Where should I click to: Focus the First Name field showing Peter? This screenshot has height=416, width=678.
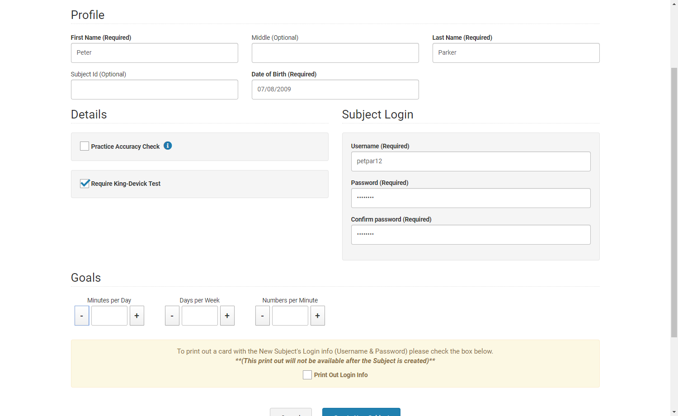point(154,53)
